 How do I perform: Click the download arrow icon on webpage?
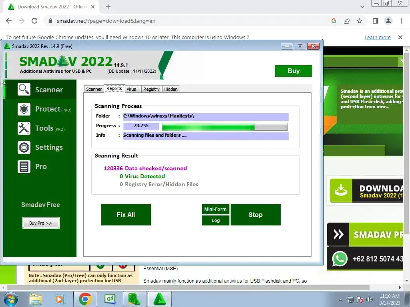(x=341, y=191)
